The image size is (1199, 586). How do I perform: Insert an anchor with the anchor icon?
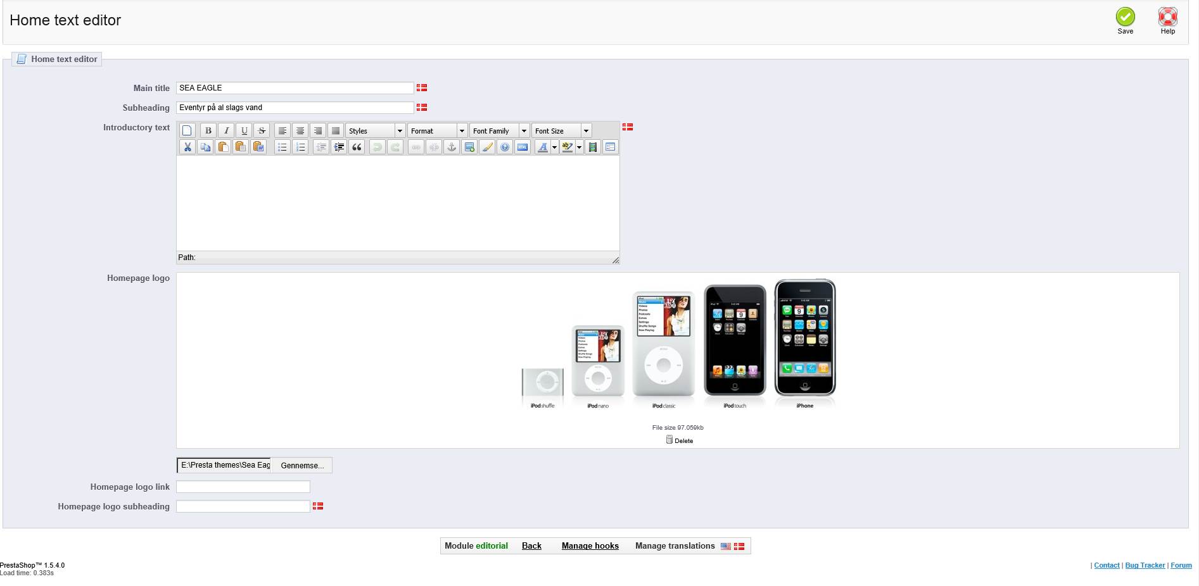tap(452, 147)
